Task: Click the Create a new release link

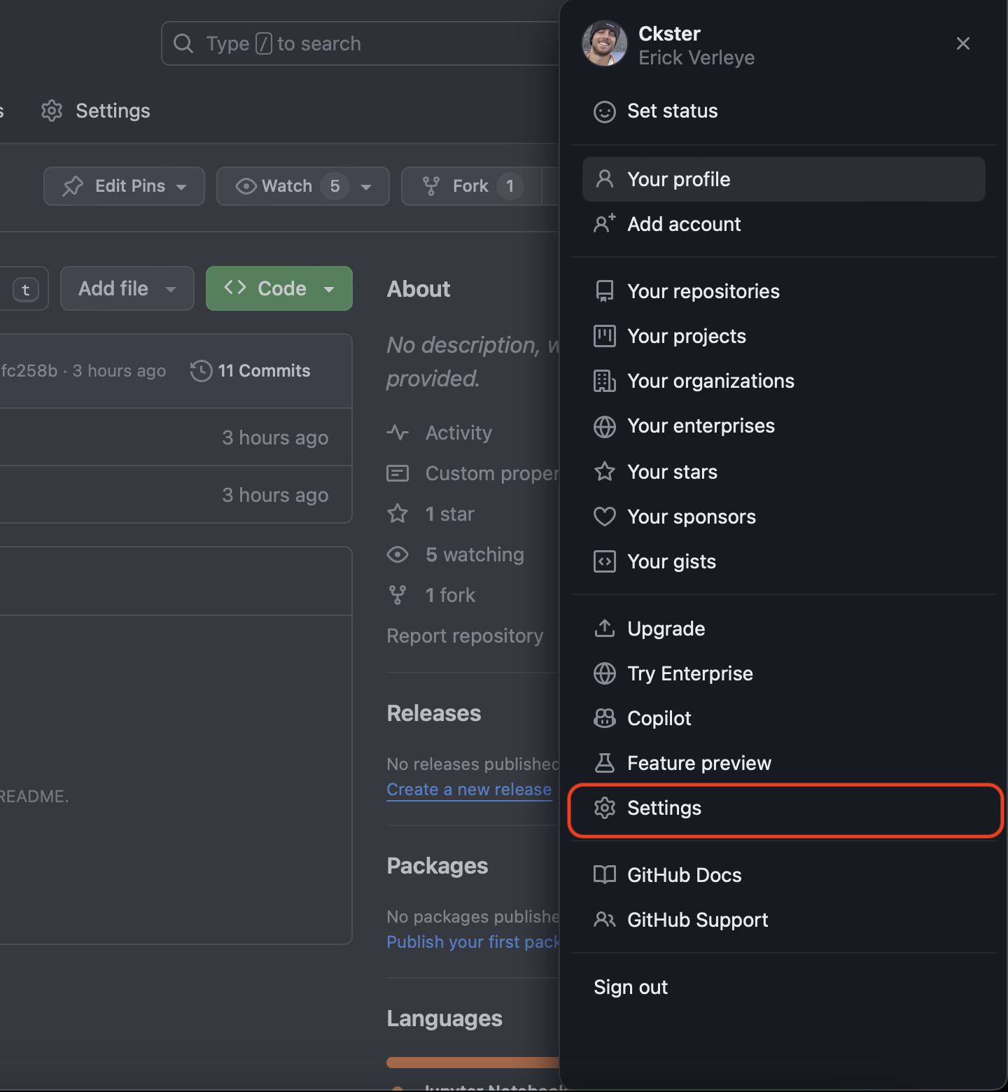Action: (469, 790)
